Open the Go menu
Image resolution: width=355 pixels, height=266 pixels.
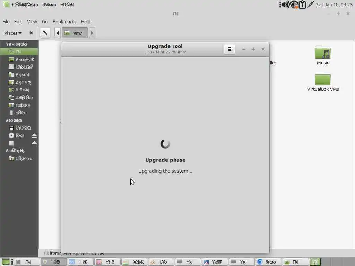coord(45,21)
